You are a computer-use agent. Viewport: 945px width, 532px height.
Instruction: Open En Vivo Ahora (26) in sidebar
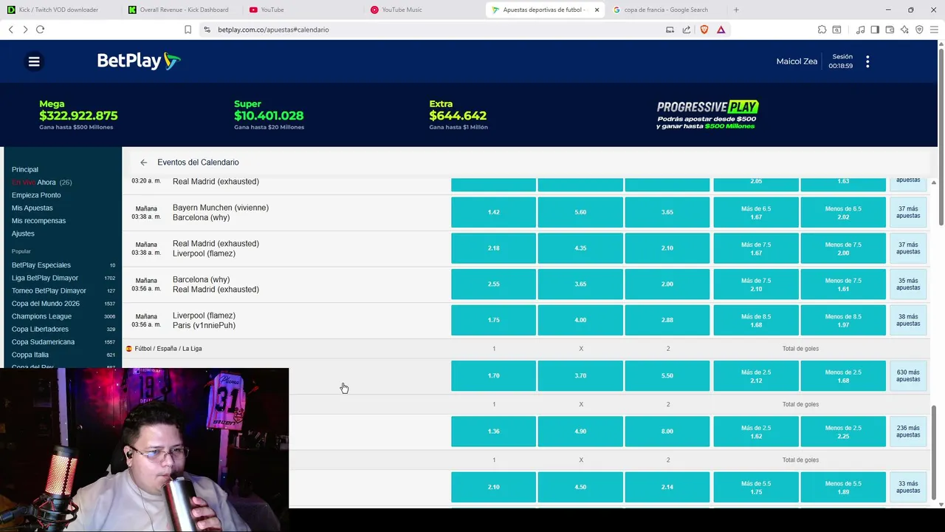(41, 183)
